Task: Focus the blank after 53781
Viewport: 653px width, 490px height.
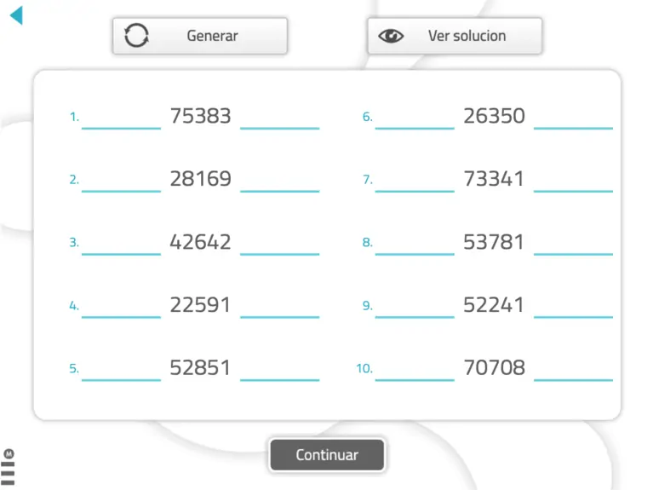Action: coord(573,245)
